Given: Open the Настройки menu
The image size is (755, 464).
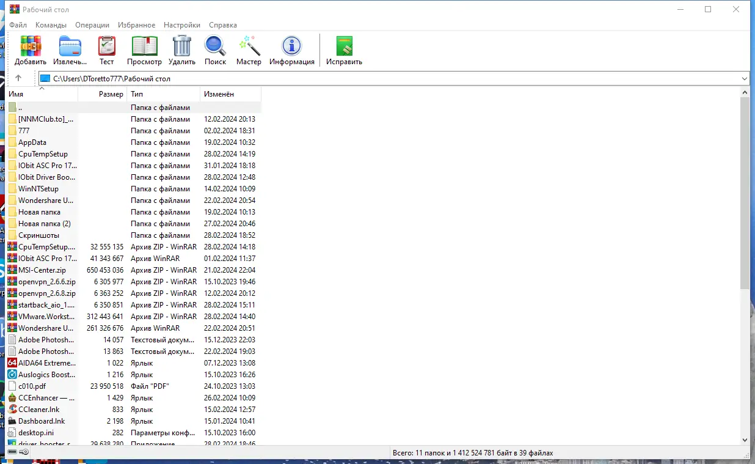Looking at the screenshot, I should point(182,25).
